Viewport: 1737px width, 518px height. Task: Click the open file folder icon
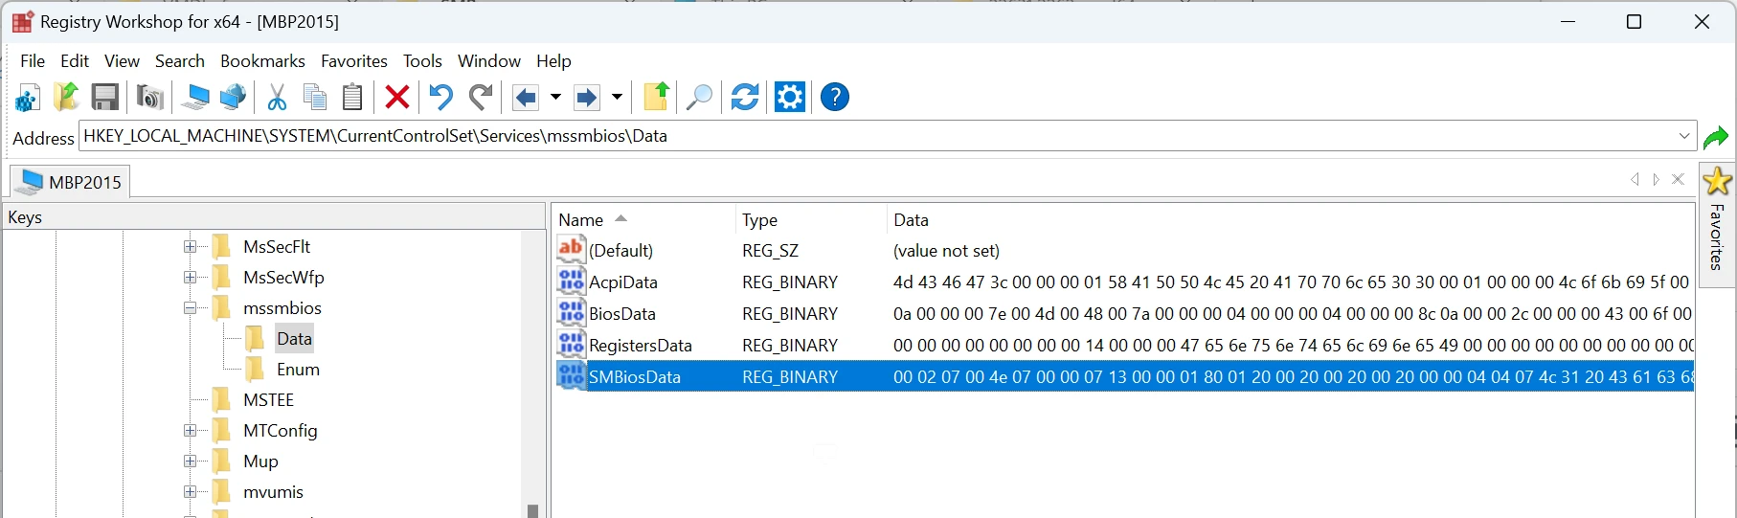click(66, 97)
